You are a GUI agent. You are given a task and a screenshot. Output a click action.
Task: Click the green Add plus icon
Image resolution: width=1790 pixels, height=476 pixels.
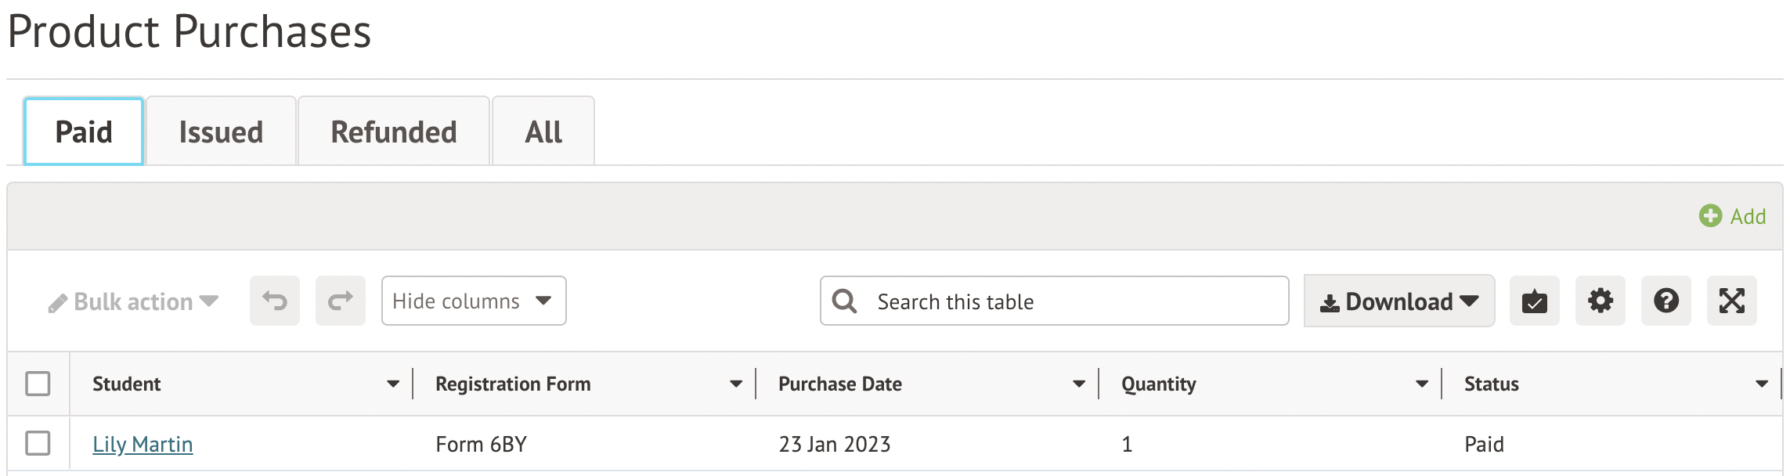click(1710, 216)
